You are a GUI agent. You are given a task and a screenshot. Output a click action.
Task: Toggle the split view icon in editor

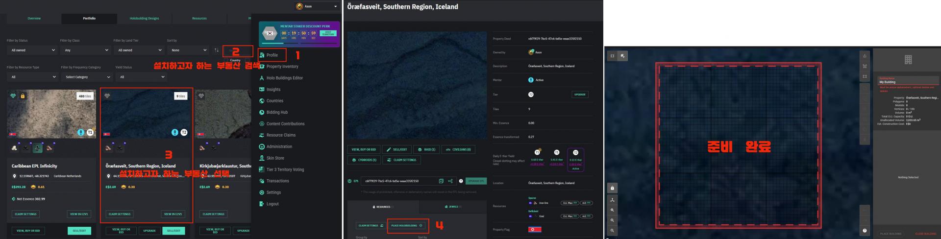[x=612, y=56]
